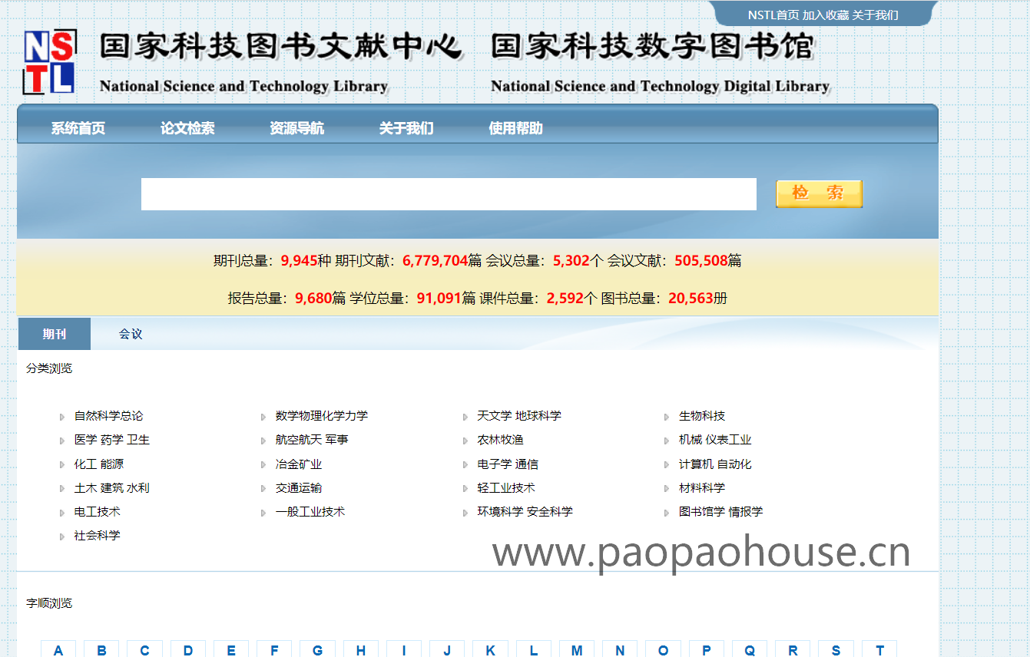Browse the 自然科学总论 category
The height and width of the screenshot is (657, 1030).
pos(108,416)
